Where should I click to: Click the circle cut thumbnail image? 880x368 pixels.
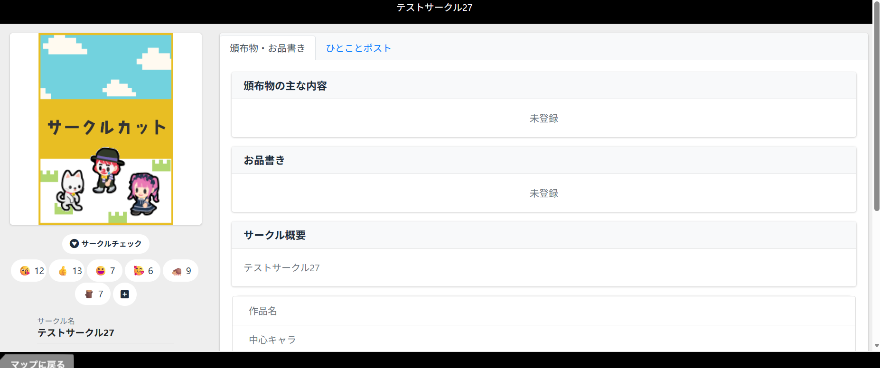pyautogui.click(x=106, y=129)
